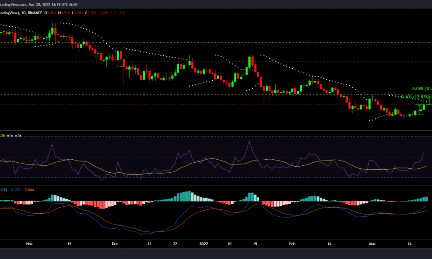
Task: Click the 1D interval label in legend
Action: click(x=24, y=13)
